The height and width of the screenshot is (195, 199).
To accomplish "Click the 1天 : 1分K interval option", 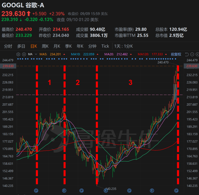I will point(124,46).
